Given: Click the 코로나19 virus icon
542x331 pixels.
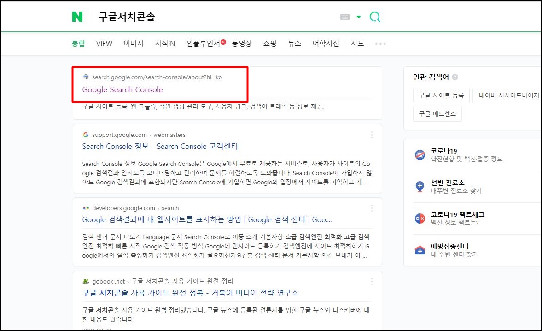Looking at the screenshot, I should (x=420, y=154).
